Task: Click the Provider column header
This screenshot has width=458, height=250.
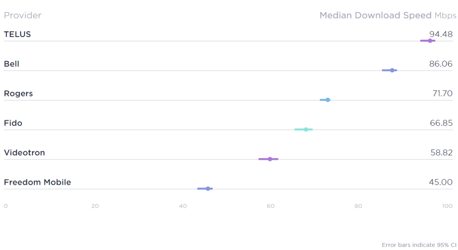Action: pyautogui.click(x=22, y=15)
